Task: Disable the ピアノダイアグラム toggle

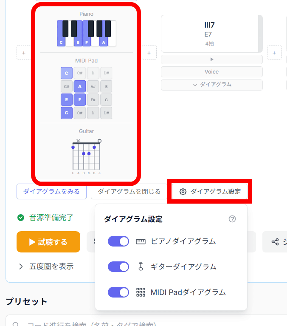Action: 118,241
